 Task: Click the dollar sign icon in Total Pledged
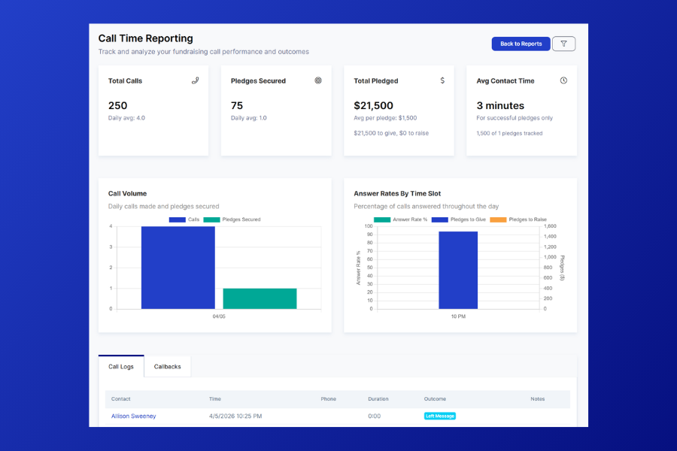442,80
